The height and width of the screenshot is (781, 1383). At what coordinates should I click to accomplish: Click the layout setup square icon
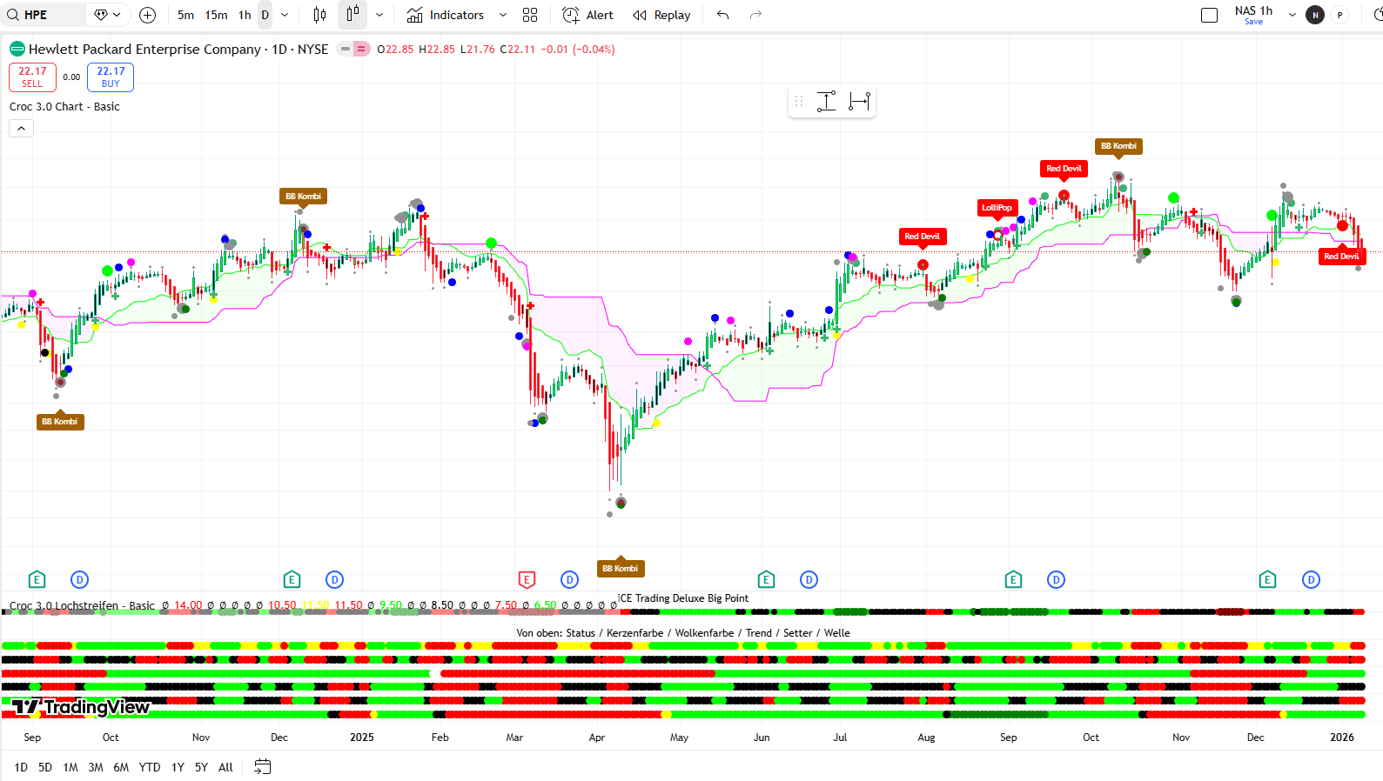tap(1209, 15)
